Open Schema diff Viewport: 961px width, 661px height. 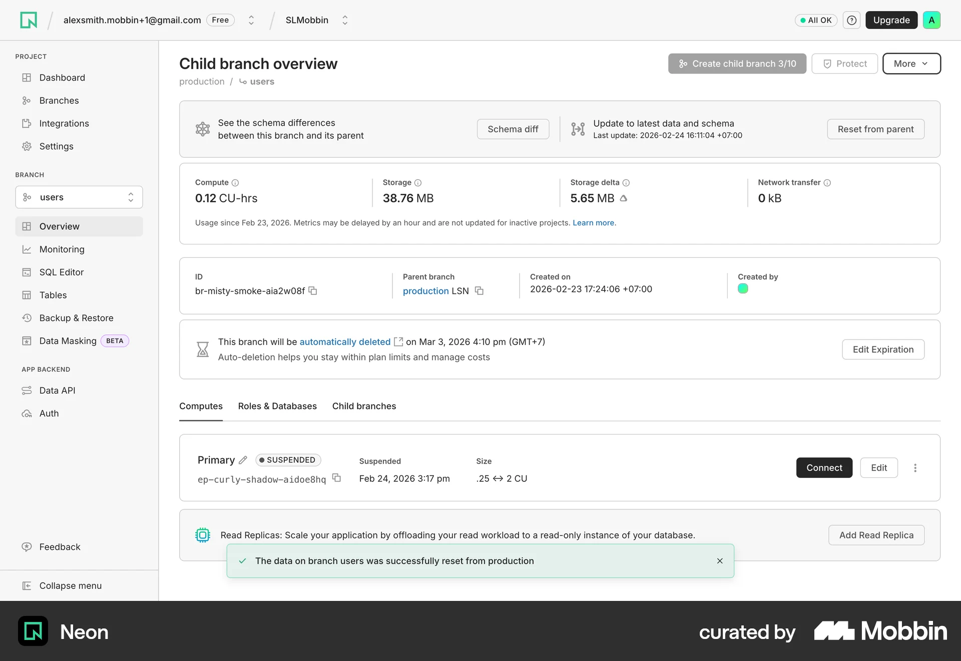[x=513, y=129]
